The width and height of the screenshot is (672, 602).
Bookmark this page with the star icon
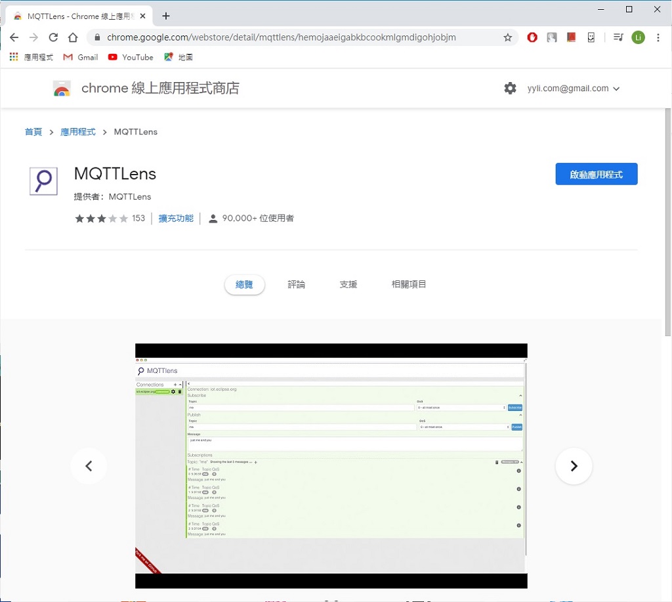[508, 37]
